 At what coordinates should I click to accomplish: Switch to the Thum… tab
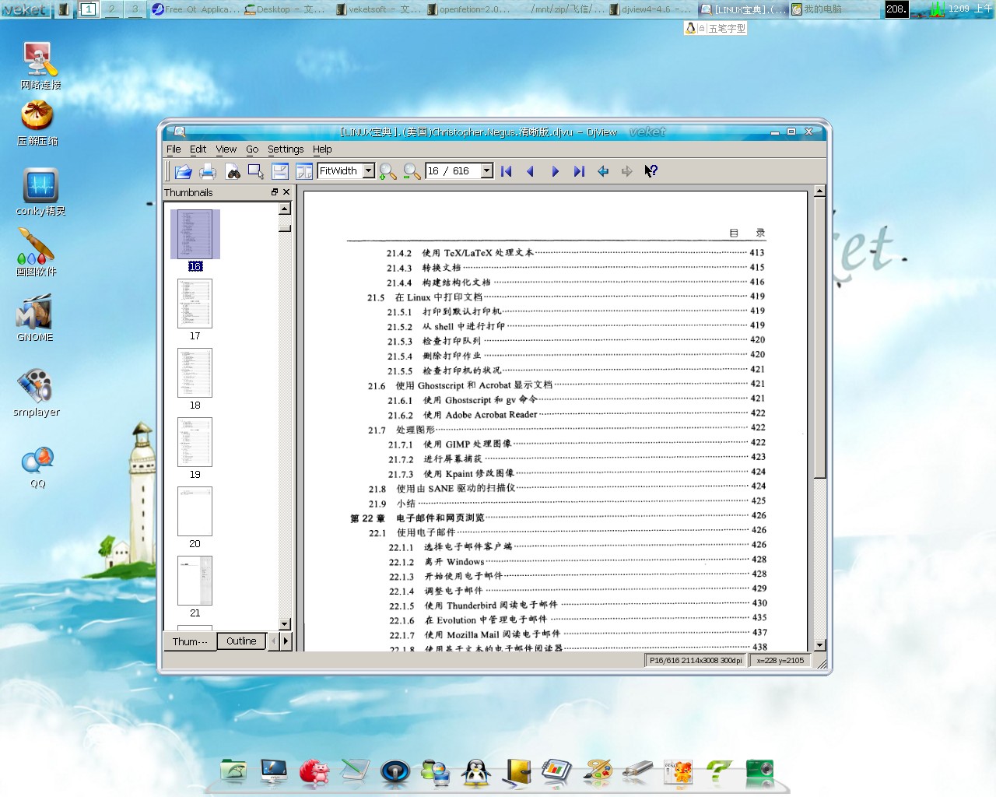tap(190, 641)
